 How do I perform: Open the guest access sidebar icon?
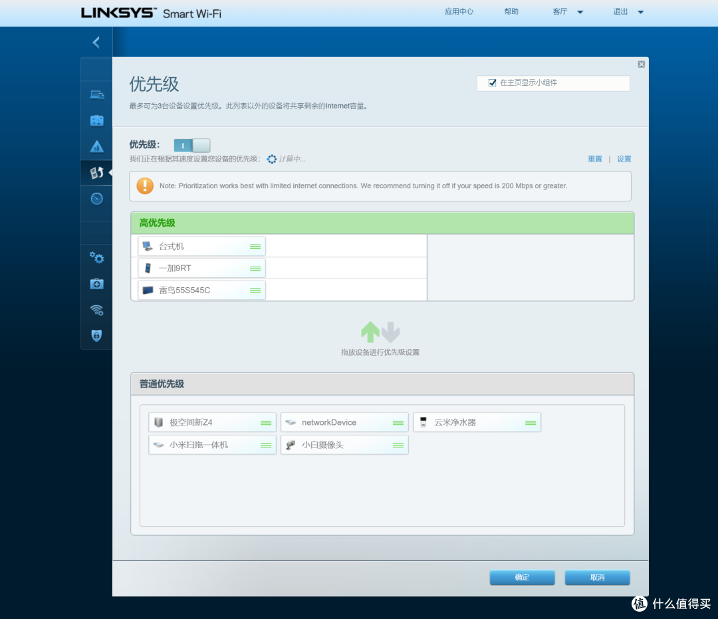[97, 120]
